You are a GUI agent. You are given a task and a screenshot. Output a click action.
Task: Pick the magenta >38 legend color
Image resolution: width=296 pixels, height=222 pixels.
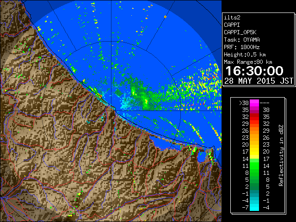(254, 103)
